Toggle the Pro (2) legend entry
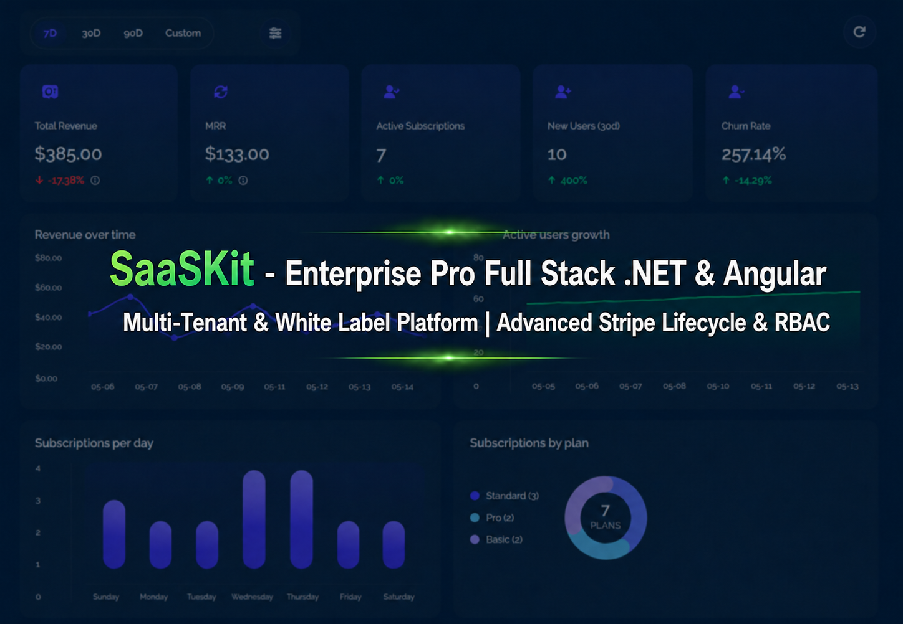 pos(492,518)
